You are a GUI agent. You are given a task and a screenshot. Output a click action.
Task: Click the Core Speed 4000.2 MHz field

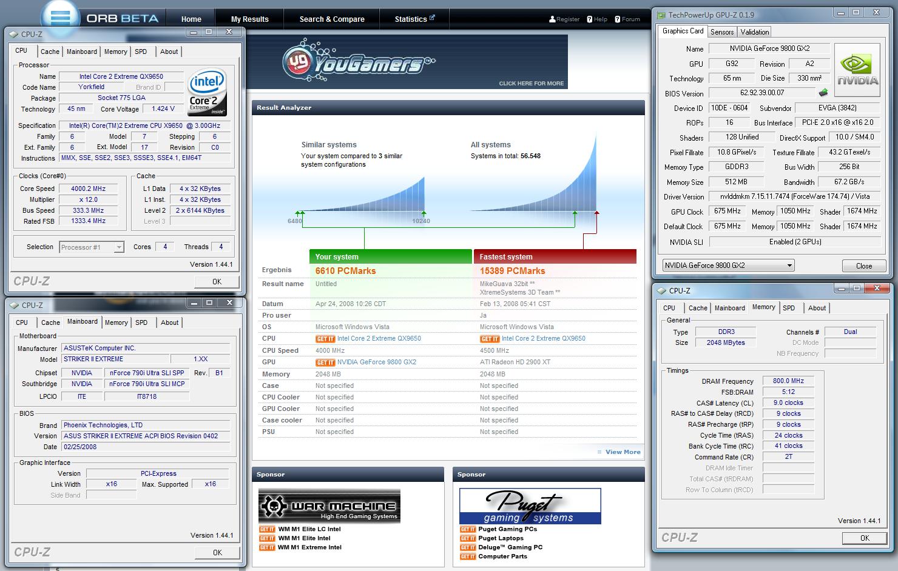[88, 189]
